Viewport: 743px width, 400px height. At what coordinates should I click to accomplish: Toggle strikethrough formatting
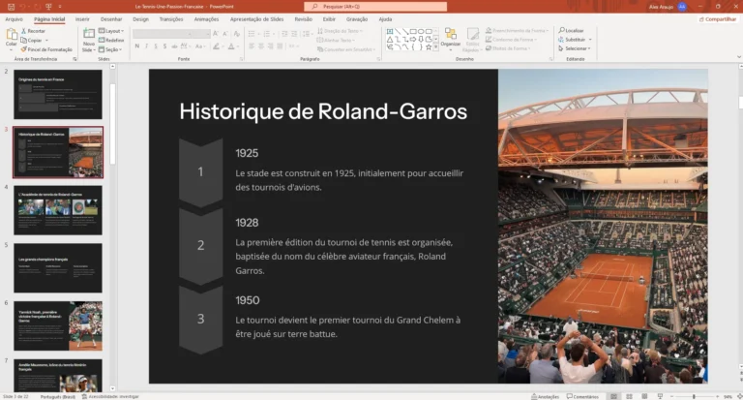click(174, 46)
